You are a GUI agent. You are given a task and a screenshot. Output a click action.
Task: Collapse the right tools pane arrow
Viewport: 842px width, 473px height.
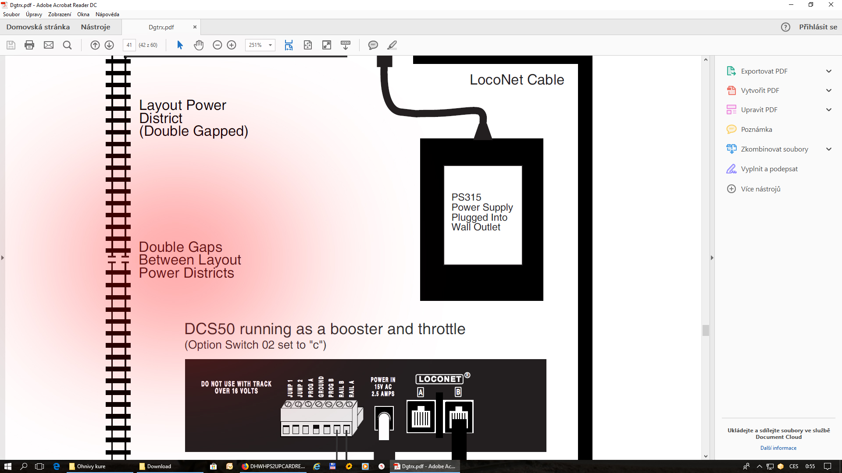(712, 258)
